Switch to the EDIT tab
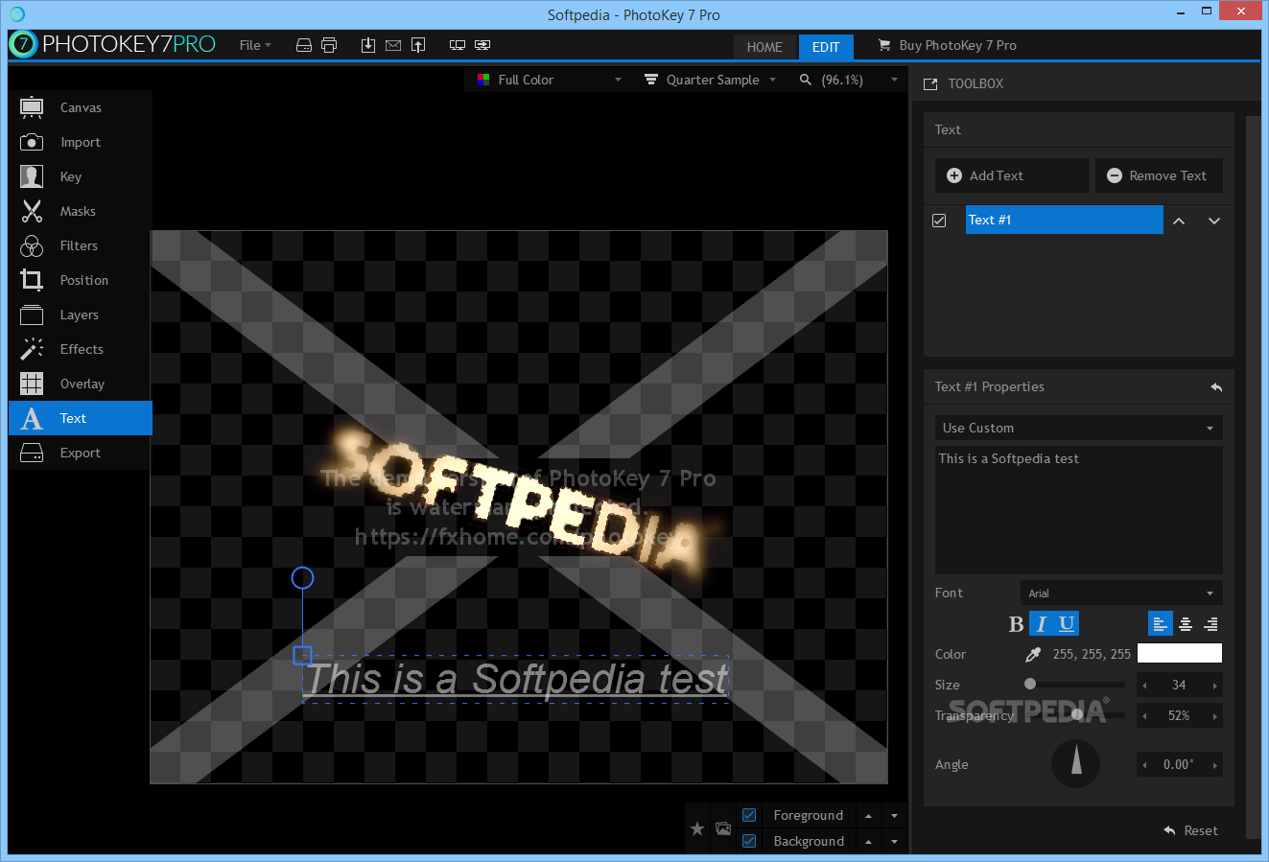The image size is (1269, 862). 826,46
